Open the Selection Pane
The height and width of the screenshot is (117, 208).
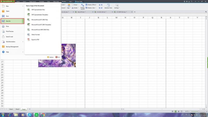point(108,6)
